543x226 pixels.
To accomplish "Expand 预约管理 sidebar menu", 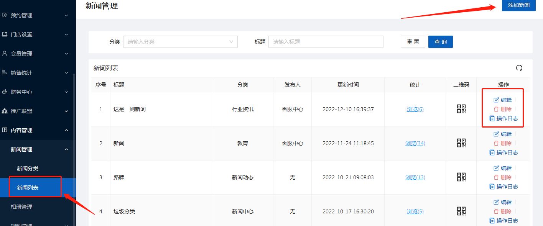I will coord(35,15).
